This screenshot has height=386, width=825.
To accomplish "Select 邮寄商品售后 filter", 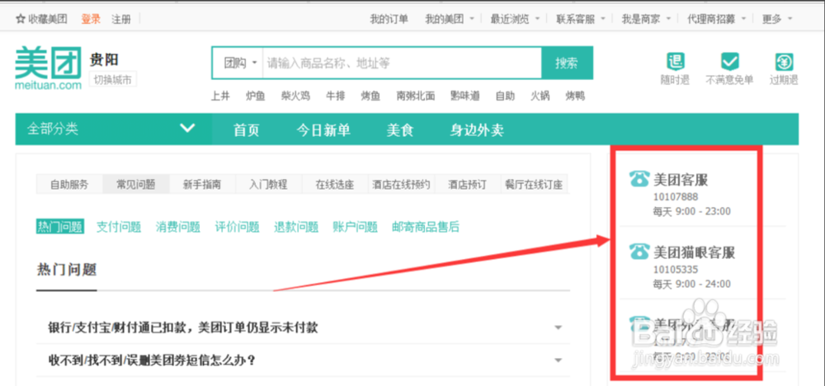I will point(426,227).
